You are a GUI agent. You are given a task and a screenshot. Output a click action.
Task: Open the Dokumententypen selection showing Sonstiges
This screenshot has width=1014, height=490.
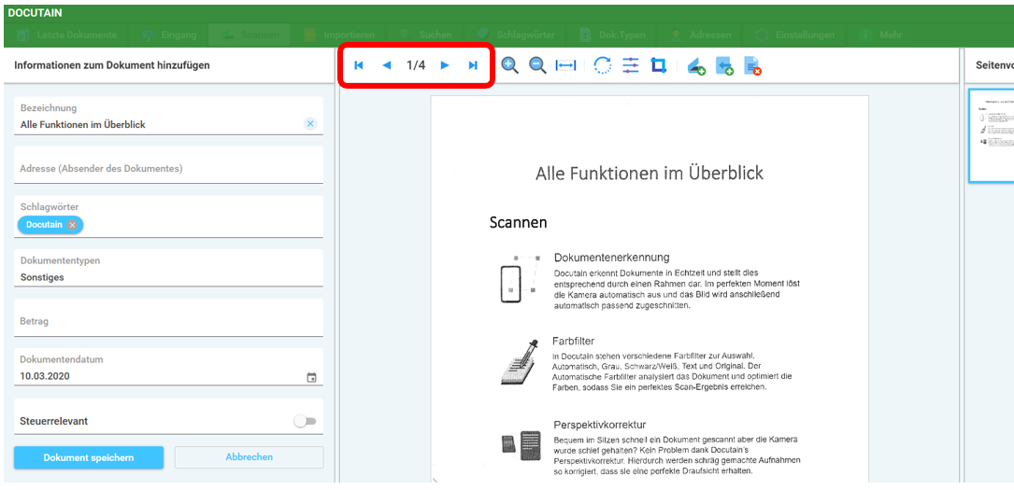(168, 268)
